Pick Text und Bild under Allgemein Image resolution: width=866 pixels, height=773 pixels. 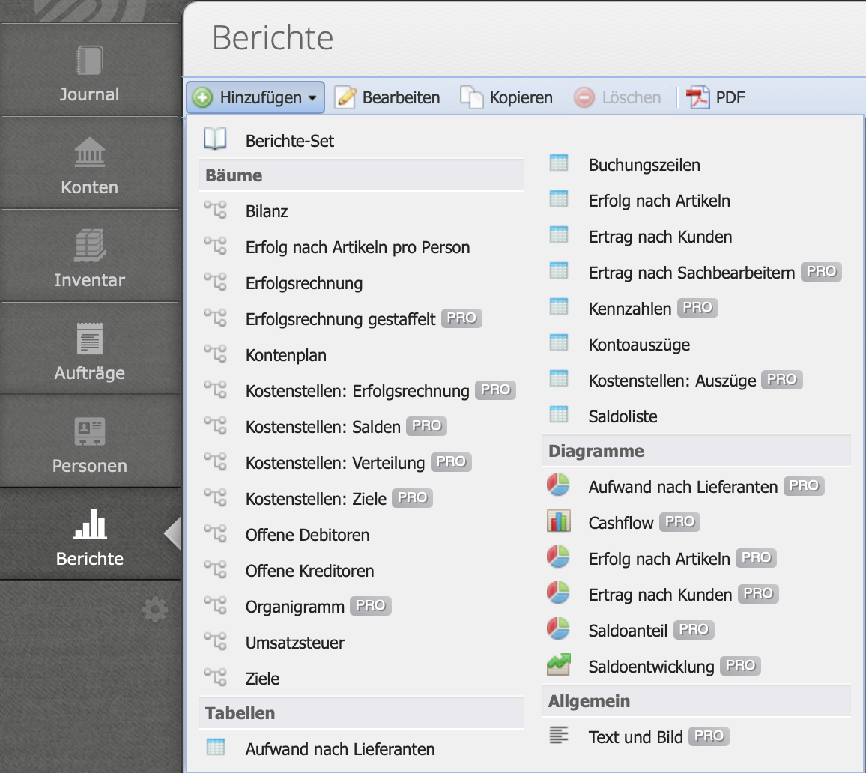[635, 736]
